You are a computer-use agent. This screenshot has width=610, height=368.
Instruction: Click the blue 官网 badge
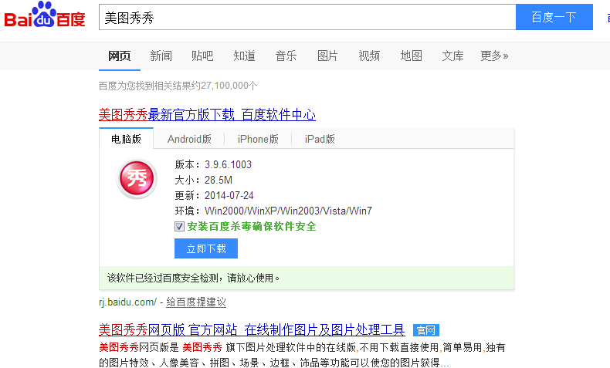(425, 330)
